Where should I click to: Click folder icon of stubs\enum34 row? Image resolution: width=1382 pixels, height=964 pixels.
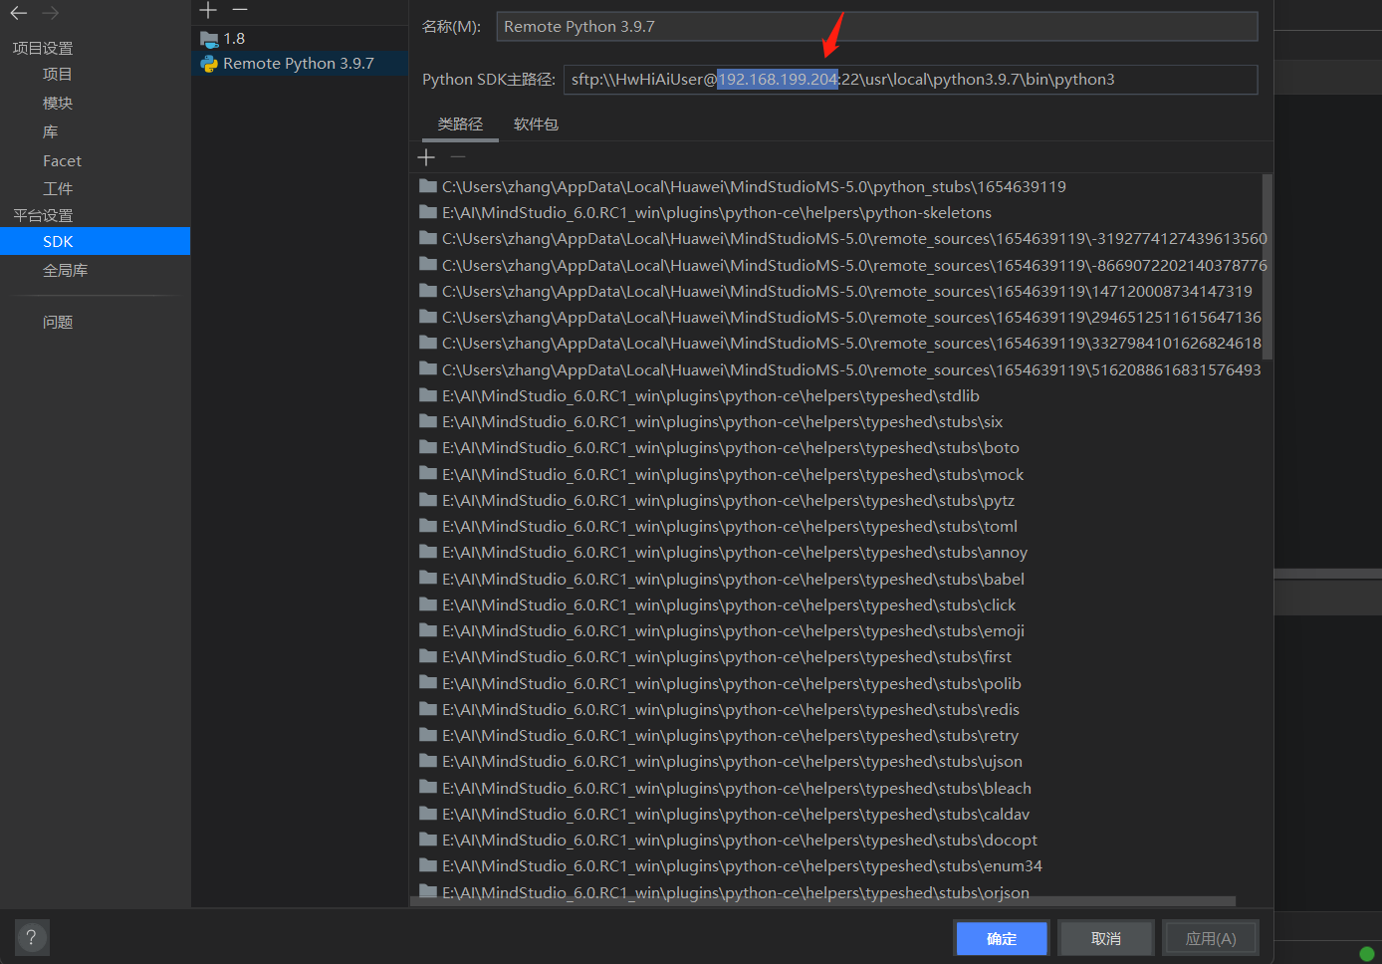click(429, 865)
